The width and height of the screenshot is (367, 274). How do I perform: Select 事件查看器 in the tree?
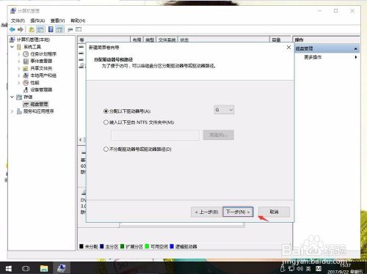[x=41, y=61]
